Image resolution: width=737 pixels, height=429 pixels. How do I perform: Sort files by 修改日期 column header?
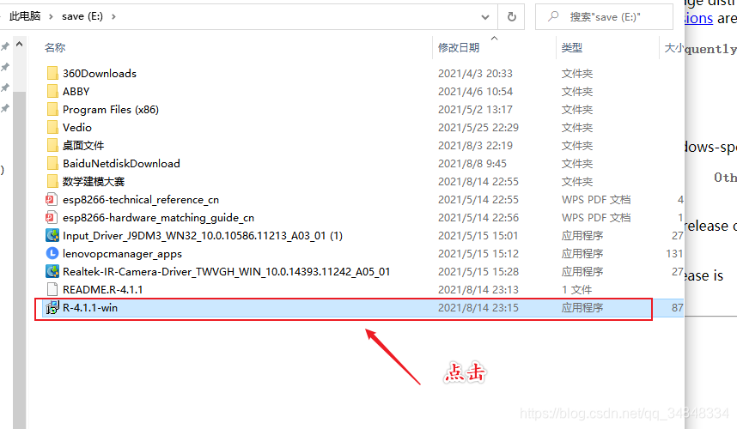click(459, 47)
